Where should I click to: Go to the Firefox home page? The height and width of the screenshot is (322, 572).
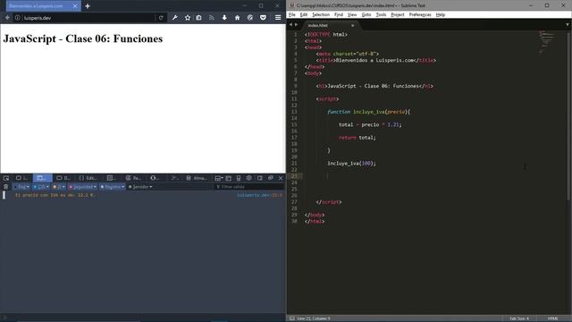[237, 18]
